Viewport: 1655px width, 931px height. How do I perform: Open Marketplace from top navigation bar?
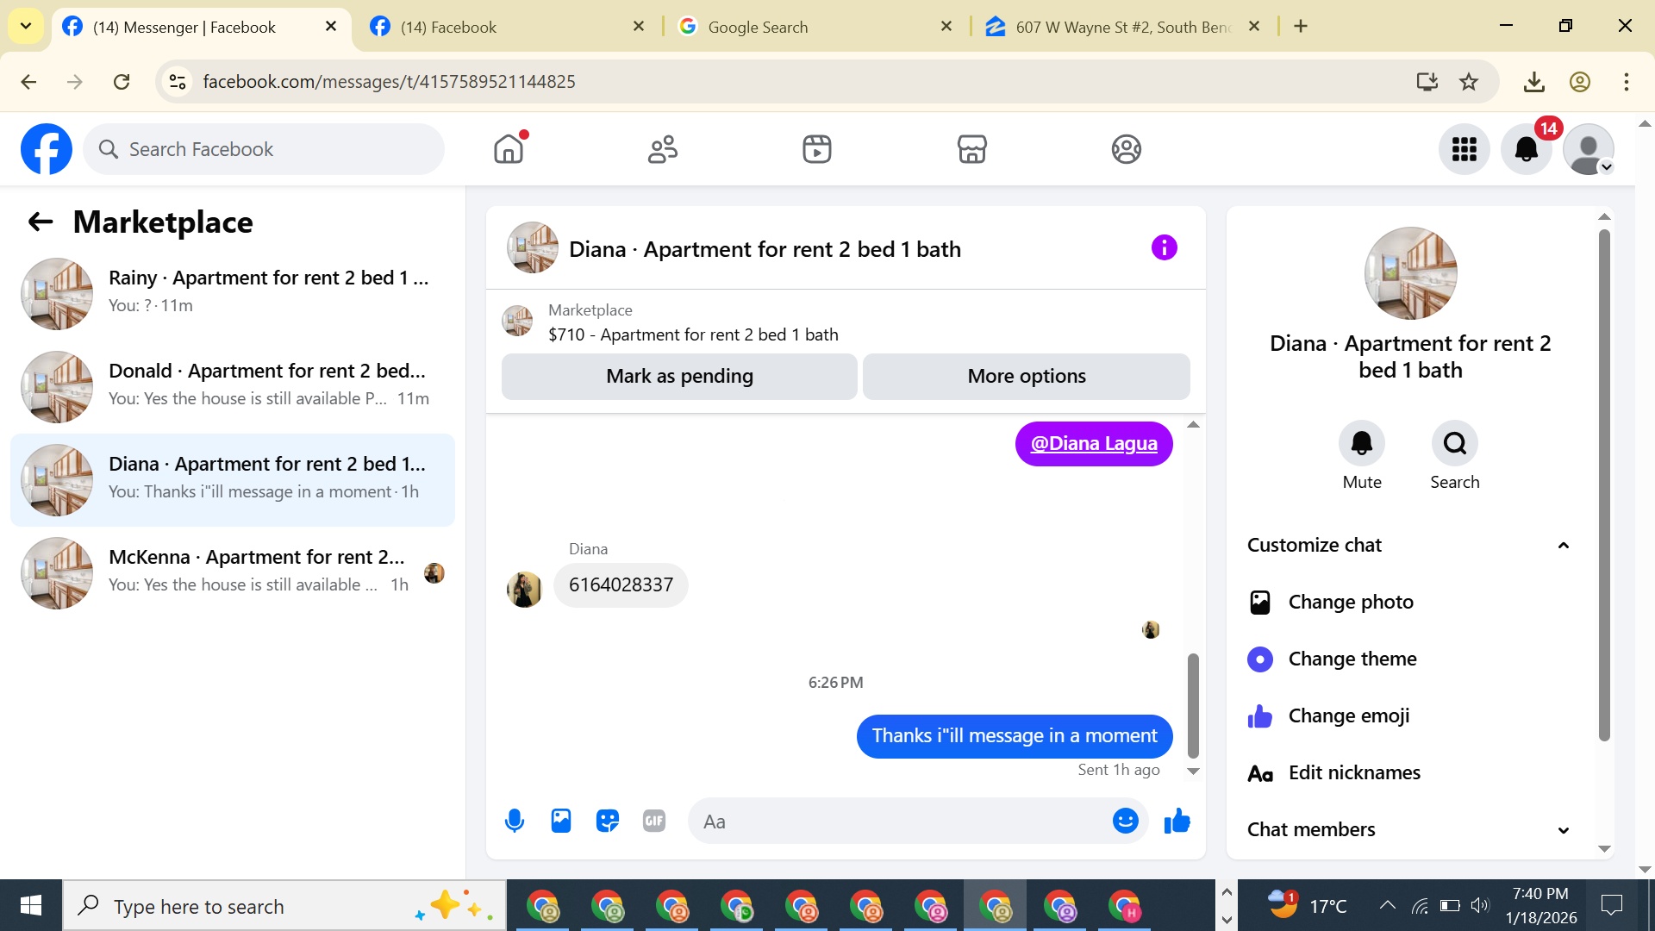click(971, 149)
